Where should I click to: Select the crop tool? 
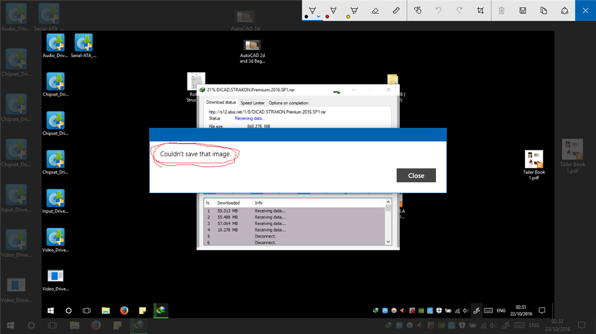(x=480, y=10)
